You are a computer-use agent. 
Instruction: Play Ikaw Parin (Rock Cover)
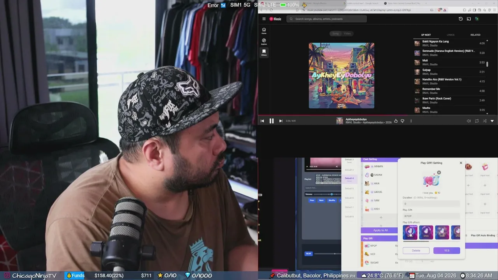coord(449,100)
